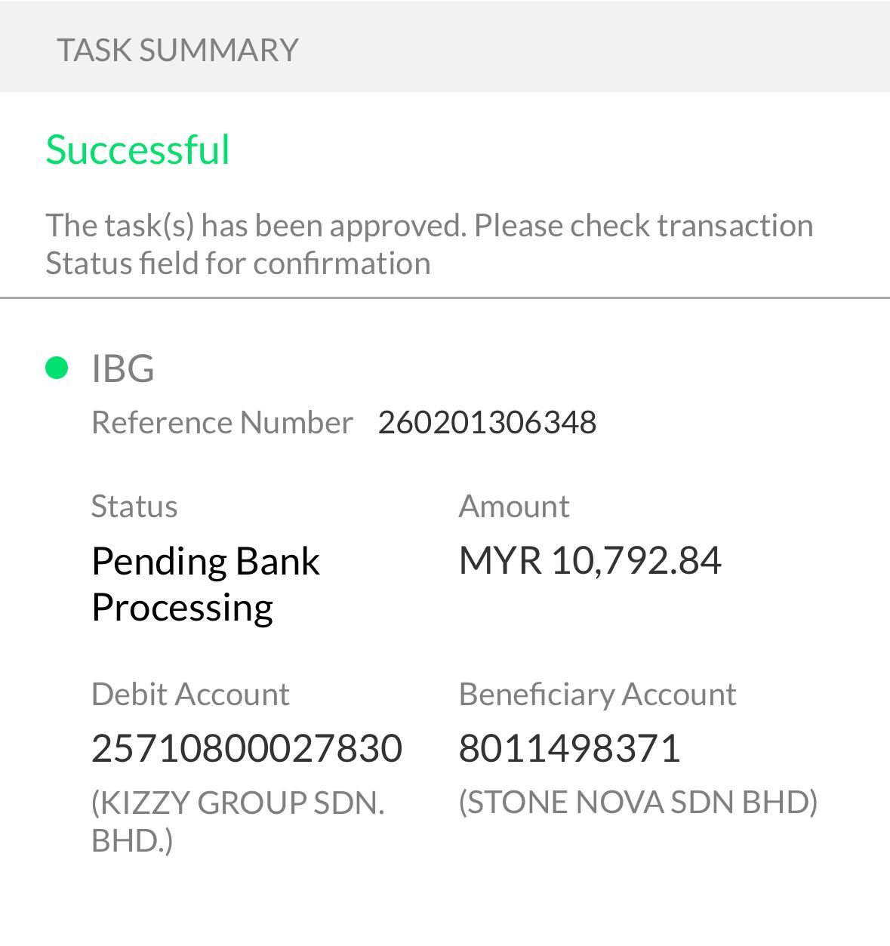Click the Status field label
Screen dimensions: 890x946
click(134, 506)
